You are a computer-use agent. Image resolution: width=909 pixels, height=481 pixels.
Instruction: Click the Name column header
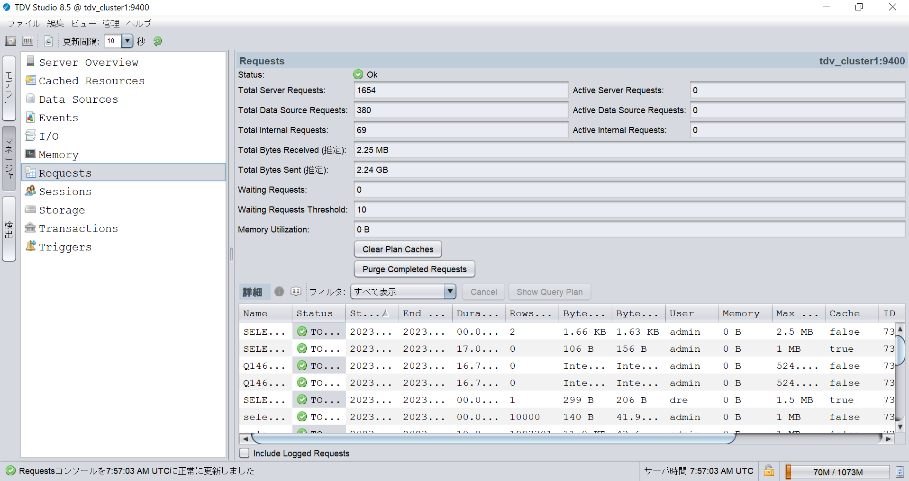[x=265, y=313]
